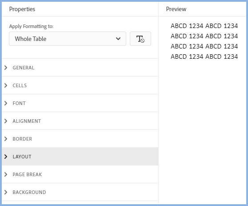
Task: Expand the CELLS section chevron
Action: click(6, 85)
